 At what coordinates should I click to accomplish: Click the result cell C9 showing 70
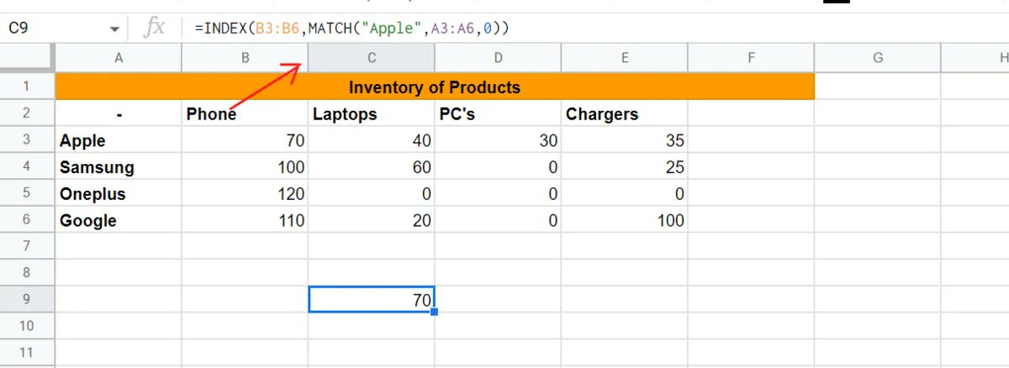point(372,299)
